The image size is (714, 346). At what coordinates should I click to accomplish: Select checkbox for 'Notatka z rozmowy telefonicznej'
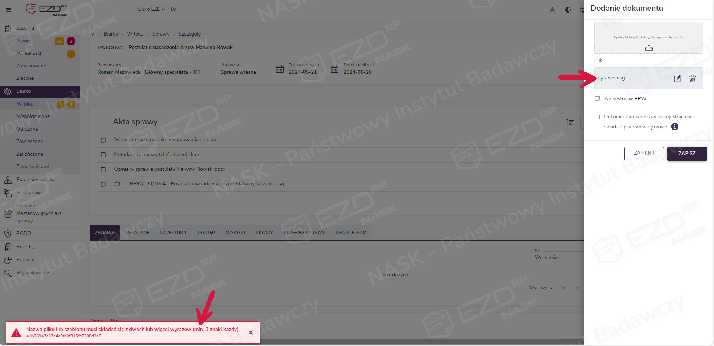[104, 155]
